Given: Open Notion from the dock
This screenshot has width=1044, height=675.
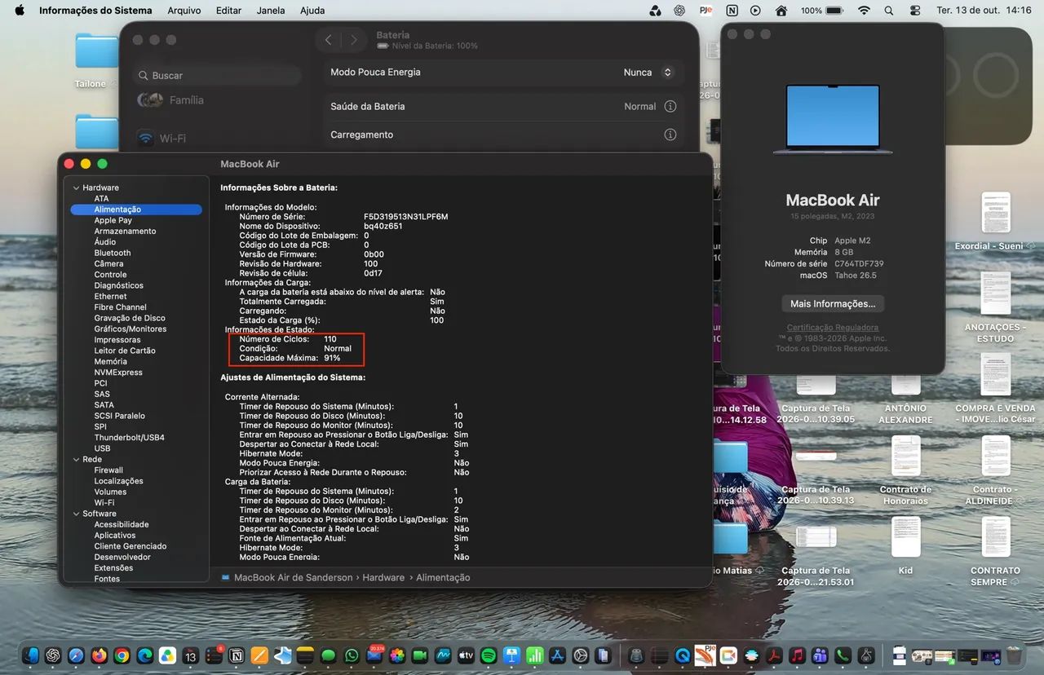Looking at the screenshot, I should coord(237,655).
